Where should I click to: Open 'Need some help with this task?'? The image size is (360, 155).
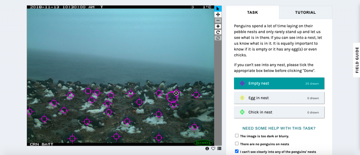tap(279, 128)
